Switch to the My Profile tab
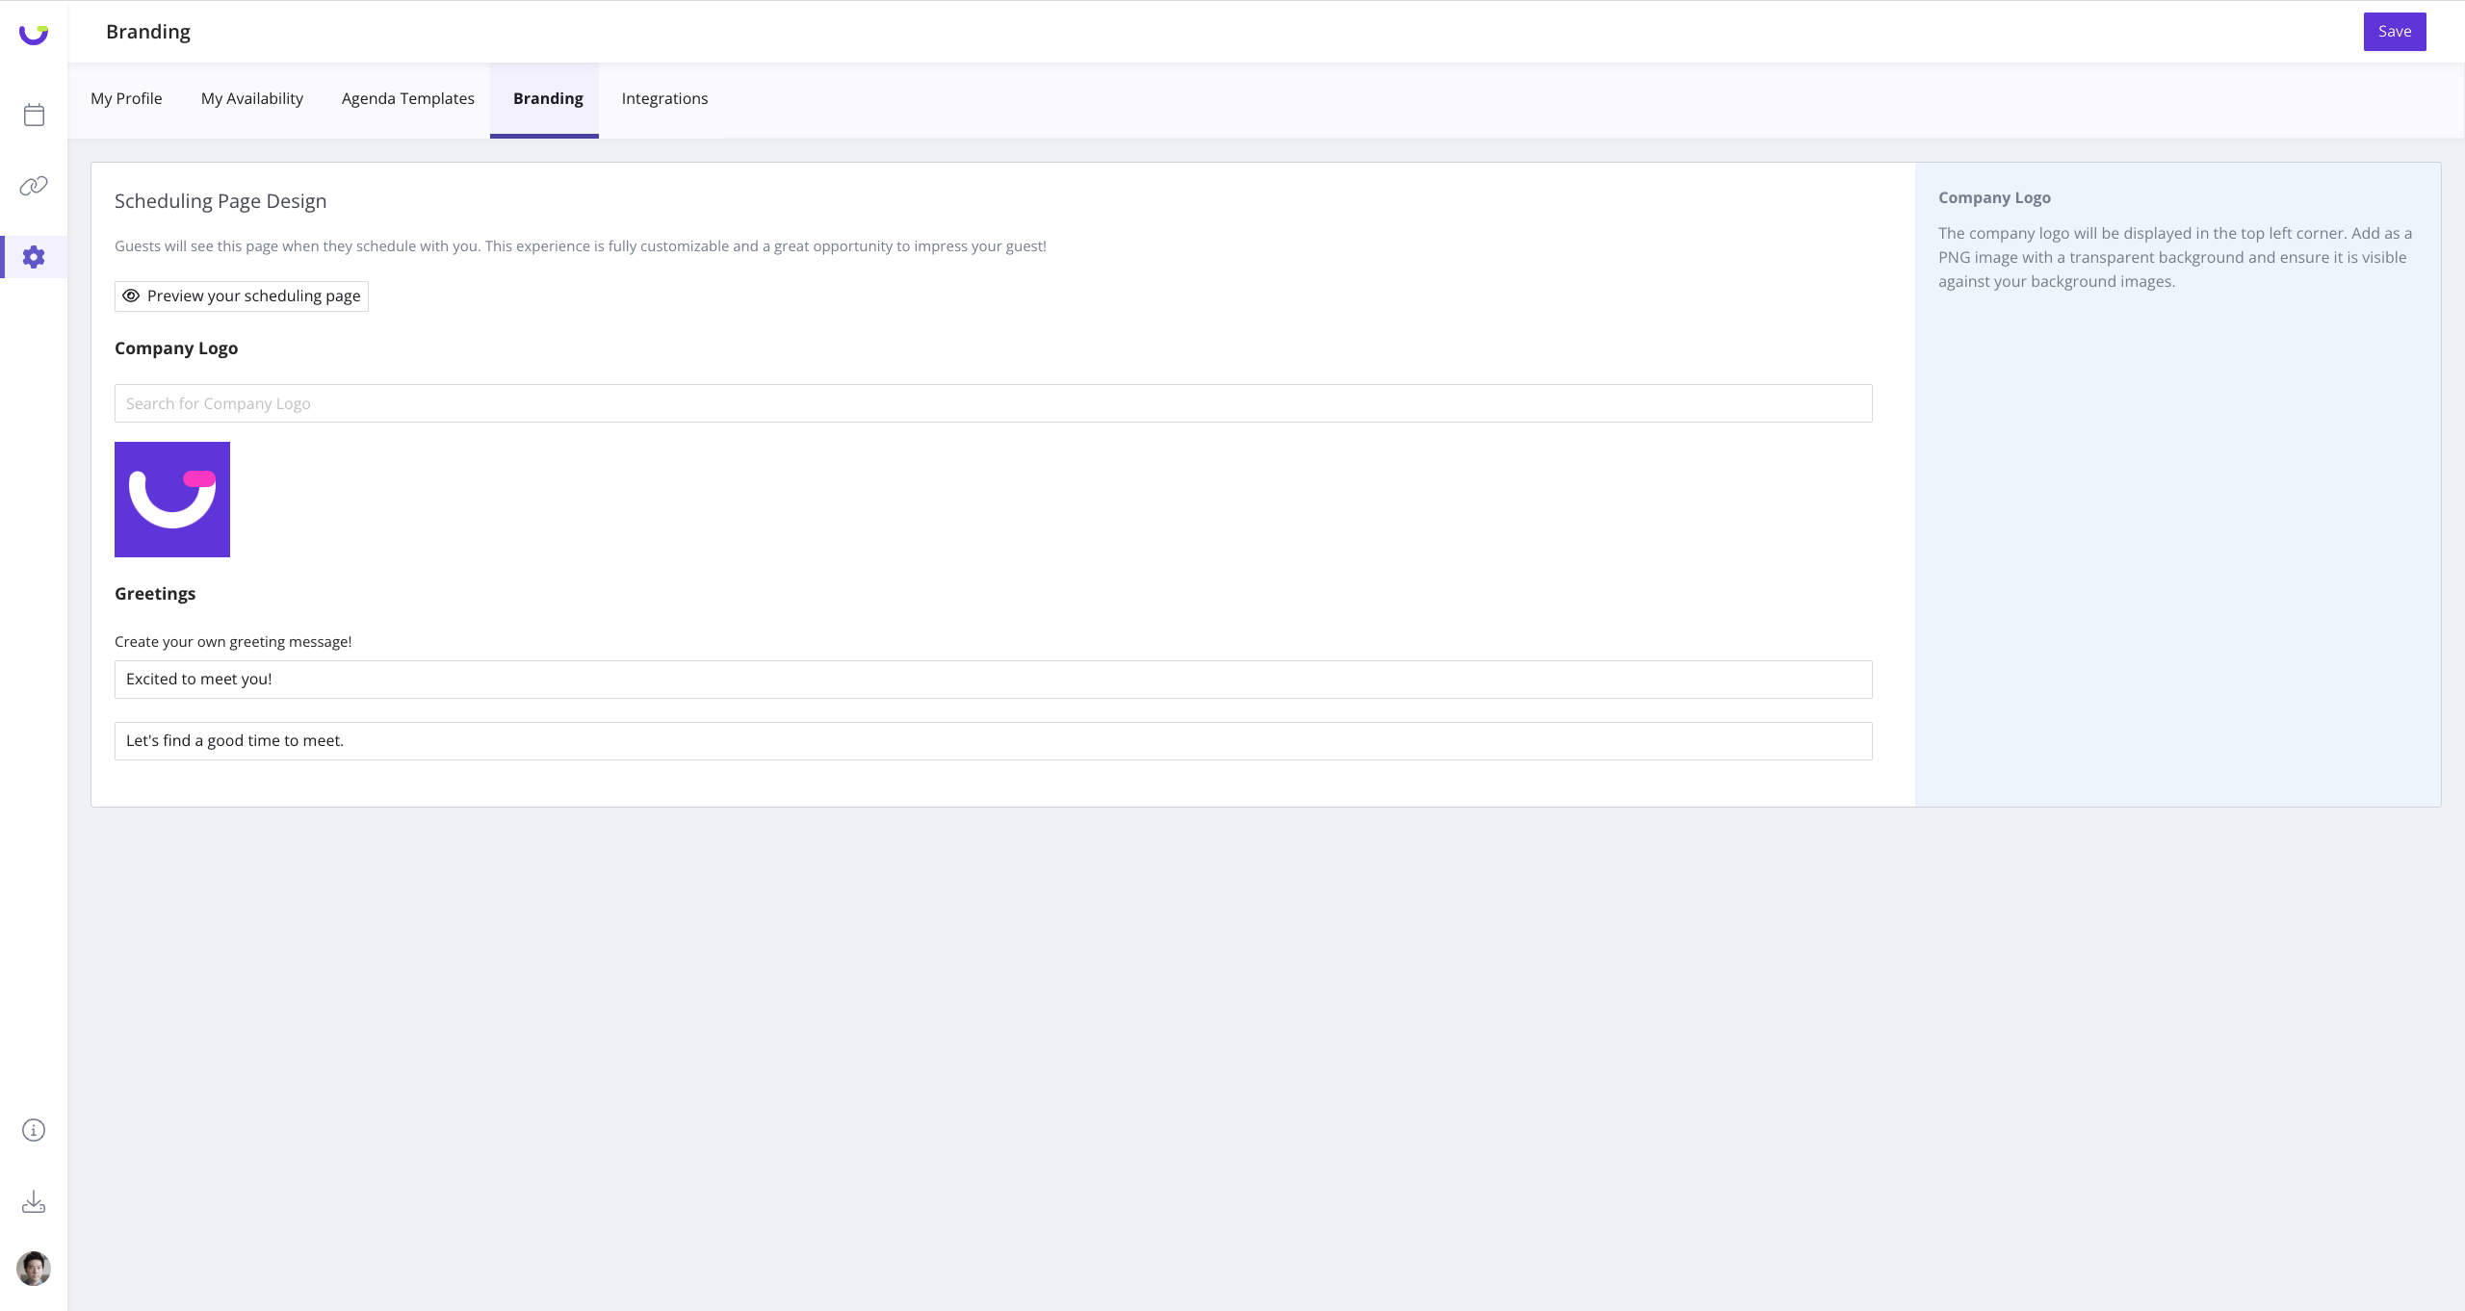The width and height of the screenshot is (2465, 1311). coord(126,98)
